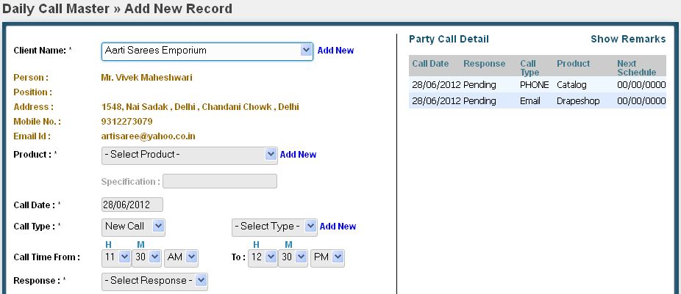This screenshot has width=681, height=294.
Task: Click Add New beside Select Type
Action: click(x=338, y=227)
